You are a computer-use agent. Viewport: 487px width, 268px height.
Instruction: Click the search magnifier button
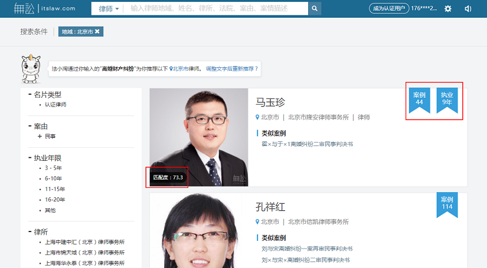pos(315,9)
